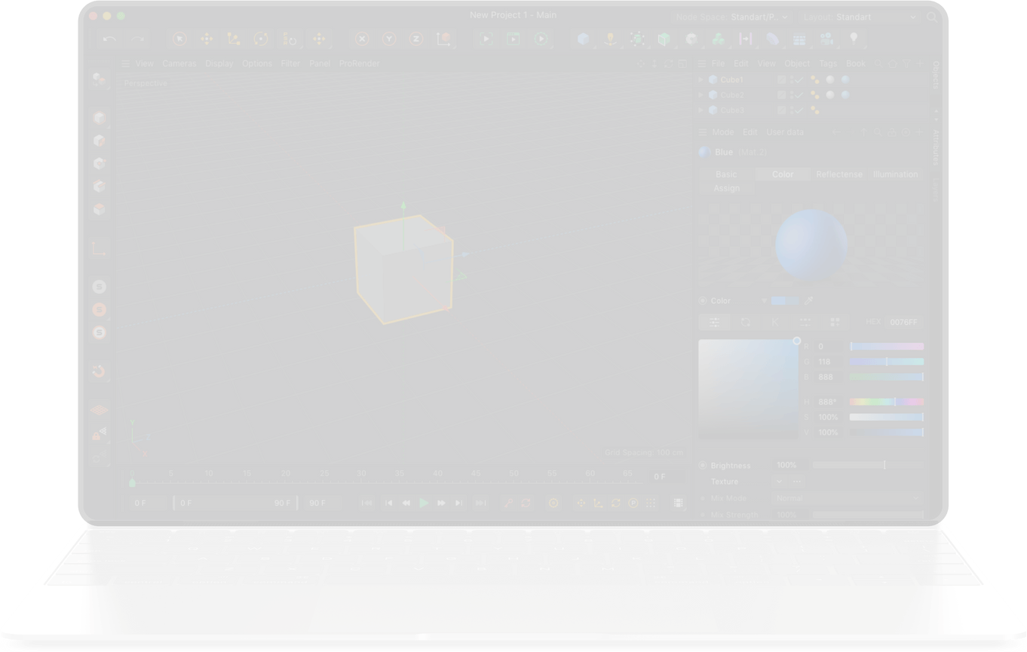This screenshot has height=652, width=1027.
Task: Open the Mix Mode Normal dropdown
Action: pos(848,498)
